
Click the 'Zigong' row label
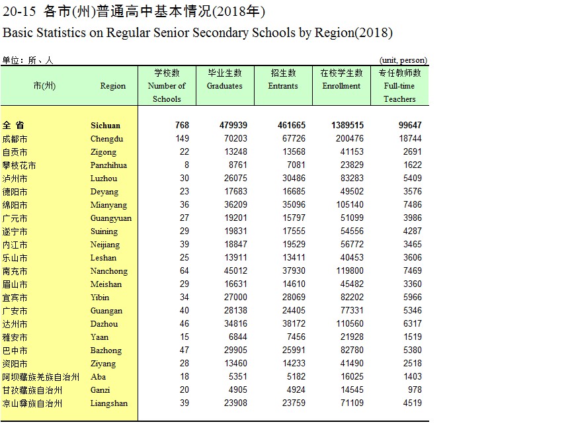point(103,152)
